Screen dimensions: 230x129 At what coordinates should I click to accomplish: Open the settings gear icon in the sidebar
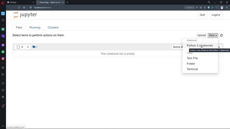3,97
